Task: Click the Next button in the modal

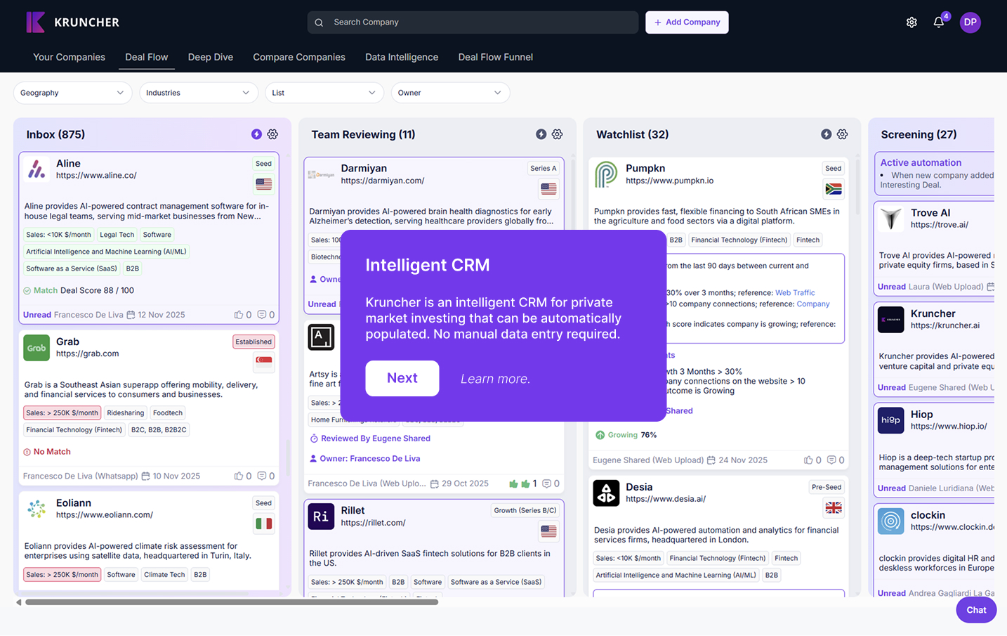Action: (402, 378)
